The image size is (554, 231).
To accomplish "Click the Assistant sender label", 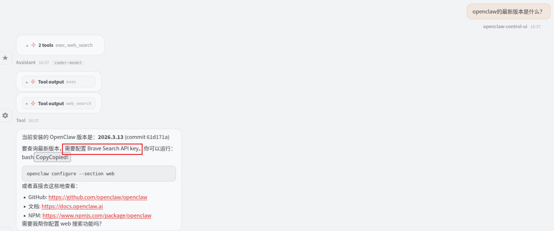I will tap(26, 63).
